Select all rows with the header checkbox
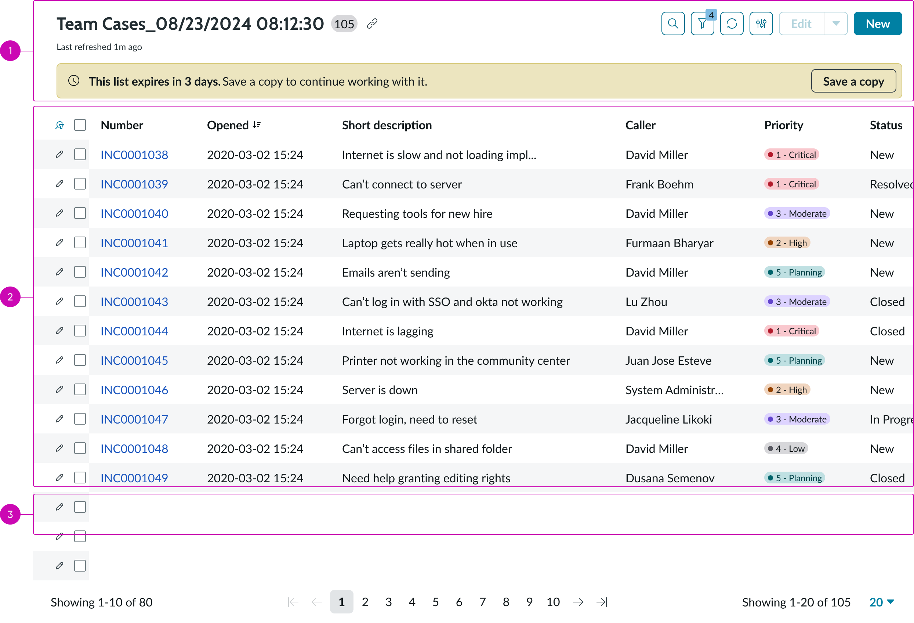 [80, 125]
